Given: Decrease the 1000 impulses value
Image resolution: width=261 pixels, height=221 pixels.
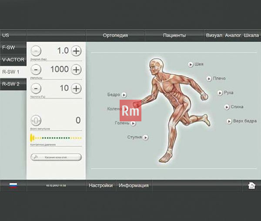Looking at the screenshot, I should coord(36,69).
